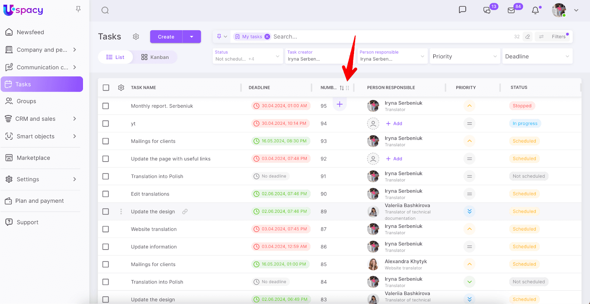Check the Monthly report. Serbeniuk task checkbox

point(106,106)
